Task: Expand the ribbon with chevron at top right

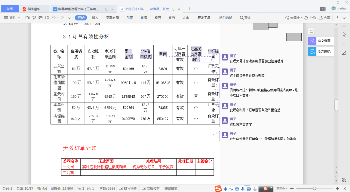Action: [x=344, y=17]
